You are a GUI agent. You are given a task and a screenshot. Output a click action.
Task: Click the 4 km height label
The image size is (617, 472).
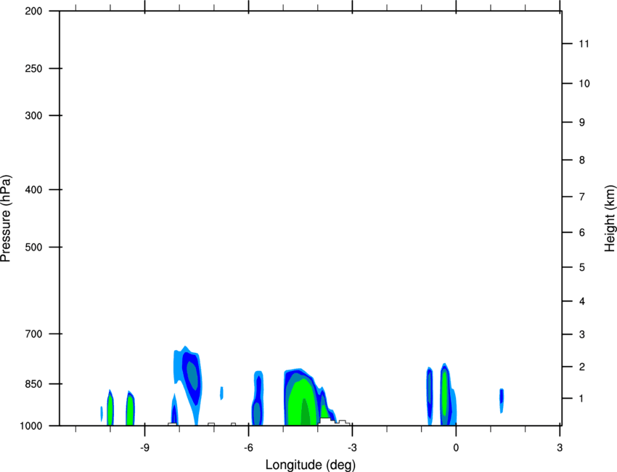tap(582, 301)
